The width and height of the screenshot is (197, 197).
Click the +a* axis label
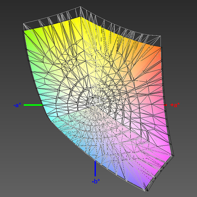coord(175,105)
